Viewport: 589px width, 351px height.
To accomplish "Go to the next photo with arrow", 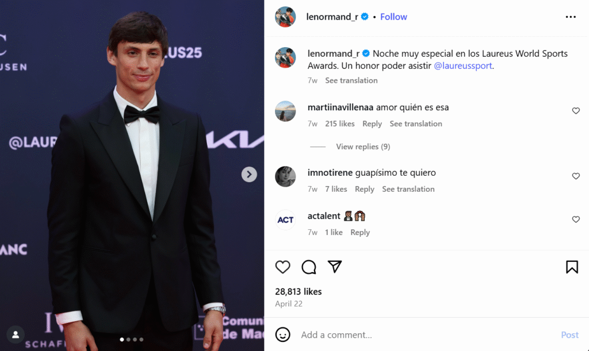I will pos(249,175).
